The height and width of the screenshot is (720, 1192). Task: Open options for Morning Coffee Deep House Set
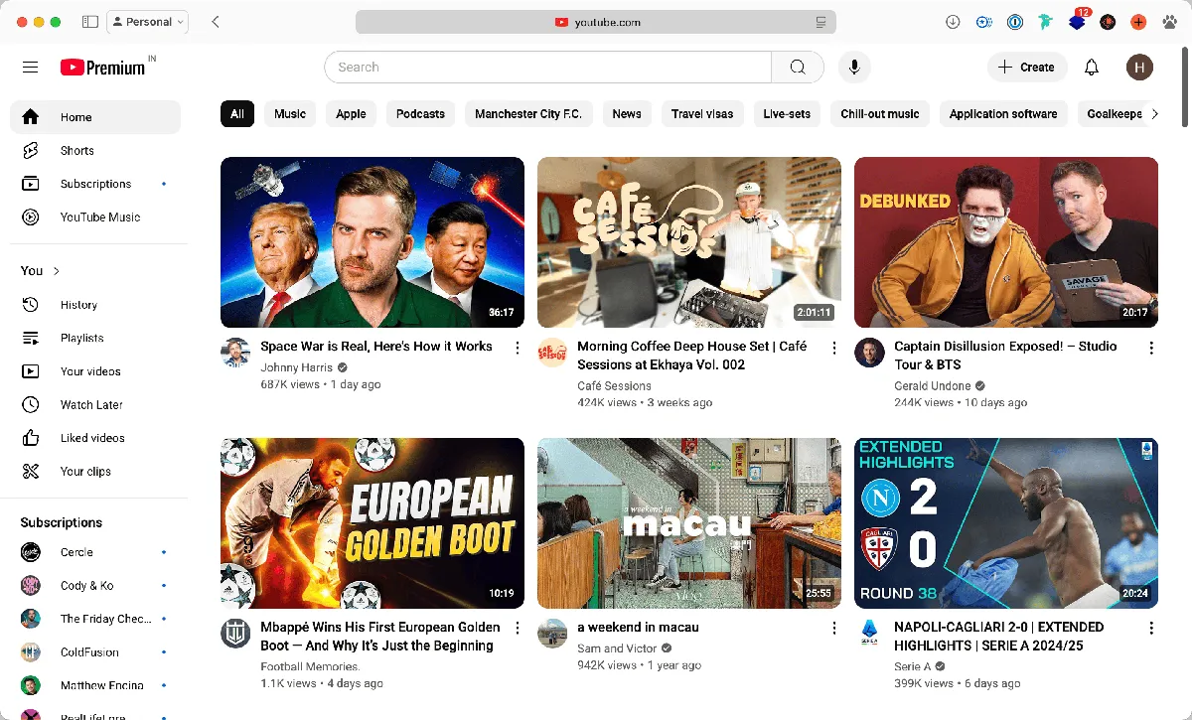[834, 348]
